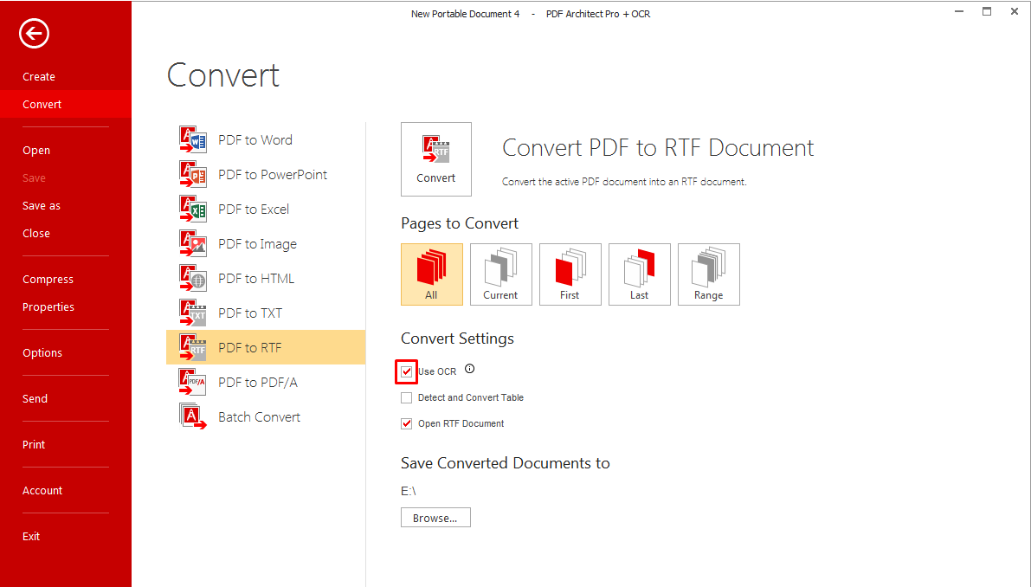The image size is (1031, 587).
Task: Choose Last page to convert
Action: coord(640,274)
